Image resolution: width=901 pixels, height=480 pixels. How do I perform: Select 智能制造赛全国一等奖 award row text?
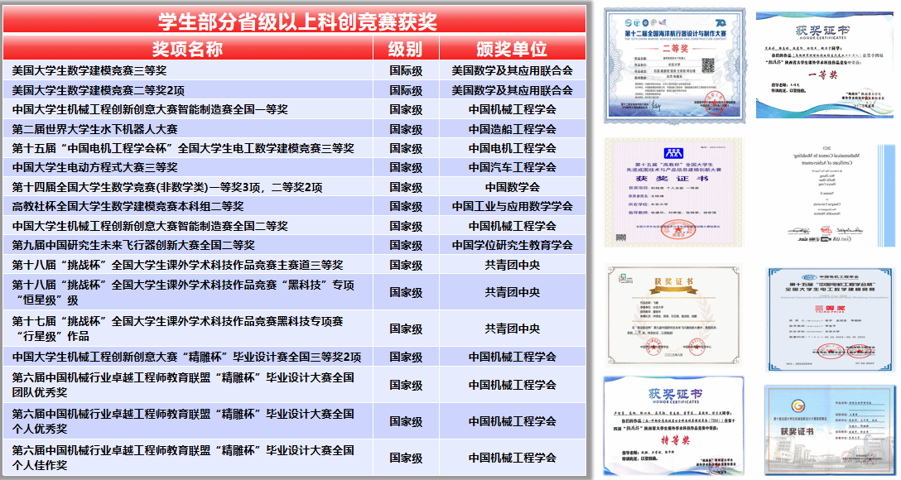point(150,109)
